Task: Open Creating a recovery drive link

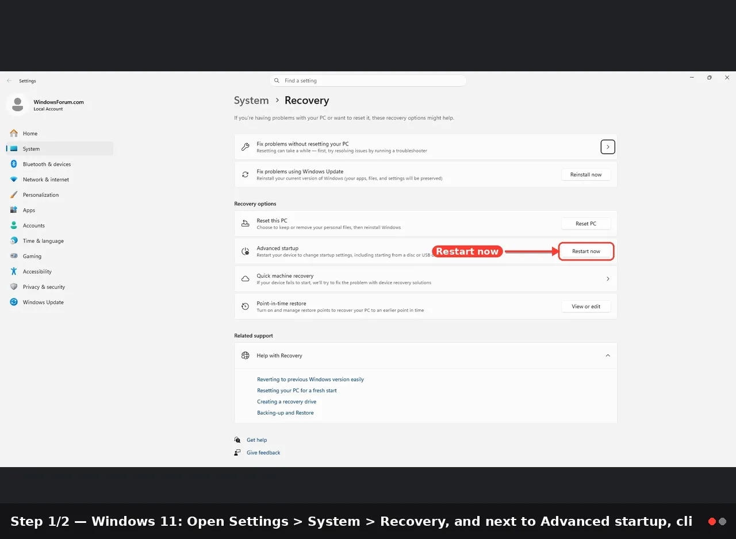Action: [286, 402]
